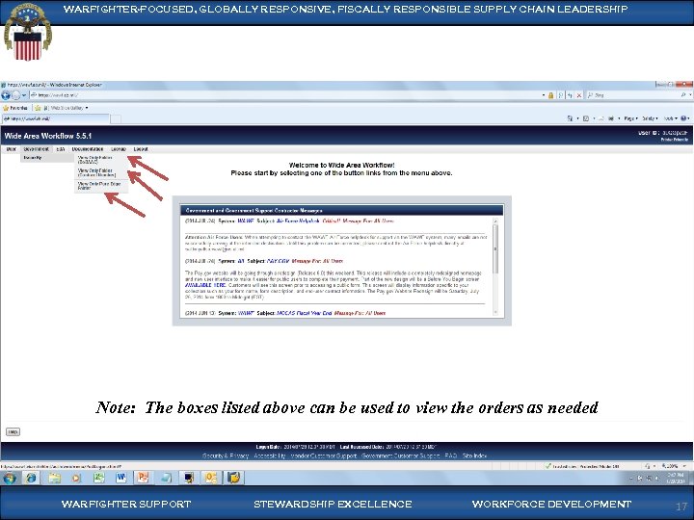Screen dimensions: 694x520
Task: Open the EDA menu item
Action: click(x=60, y=149)
